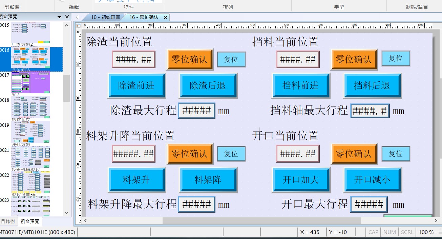Switch to the 目錄樹 tab
Screen dimensions: 442x239
(8, 221)
